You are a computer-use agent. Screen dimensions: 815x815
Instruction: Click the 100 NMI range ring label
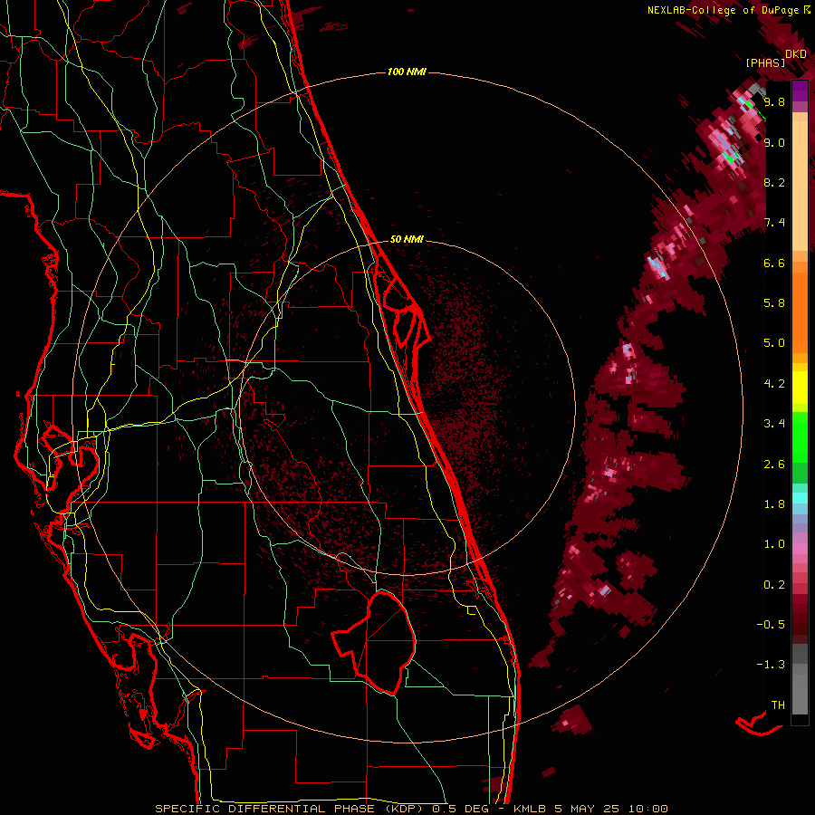[x=407, y=72]
